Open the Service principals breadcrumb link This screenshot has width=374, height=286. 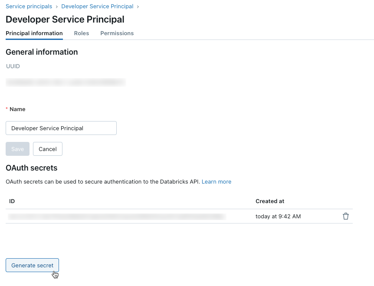(x=29, y=7)
